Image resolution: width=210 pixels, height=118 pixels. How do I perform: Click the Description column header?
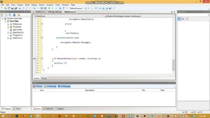[90, 90]
